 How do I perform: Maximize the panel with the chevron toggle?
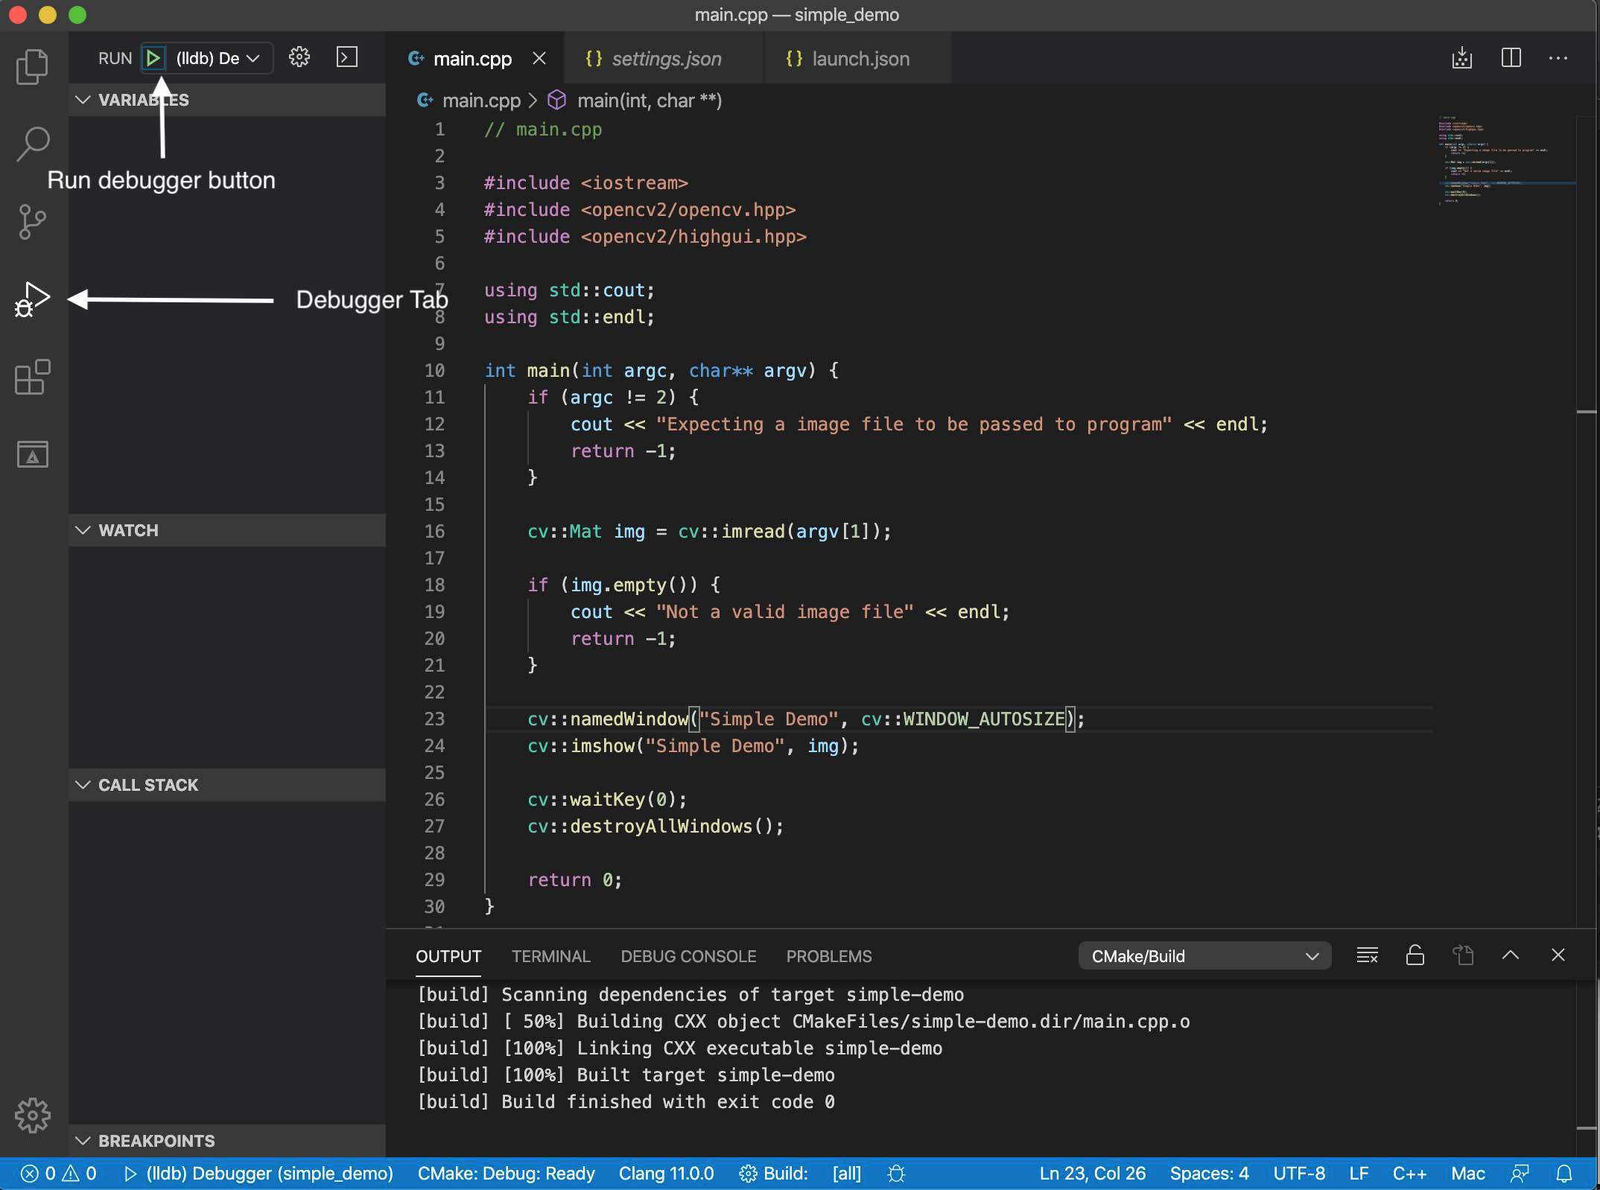tap(1511, 955)
